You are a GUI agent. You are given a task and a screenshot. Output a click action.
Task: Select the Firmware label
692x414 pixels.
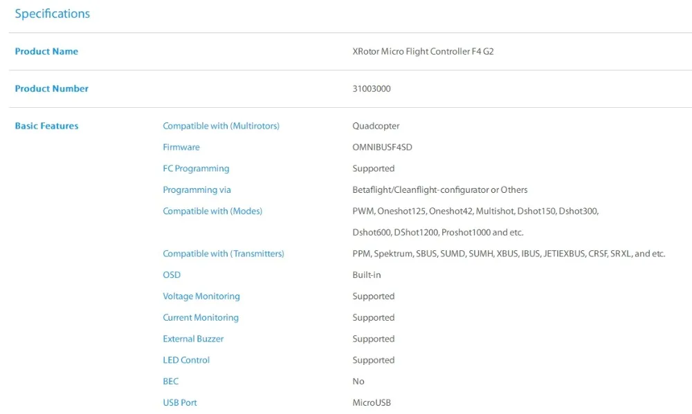point(181,147)
